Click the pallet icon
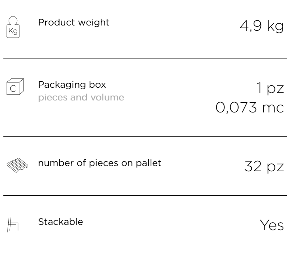This screenshot has width=290, height=253. tap(17, 165)
